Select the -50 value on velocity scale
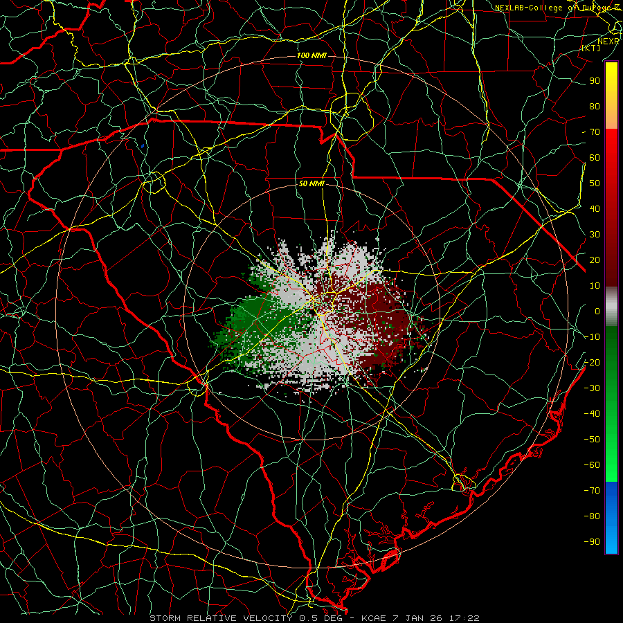This screenshot has height=623, width=623. point(592,439)
